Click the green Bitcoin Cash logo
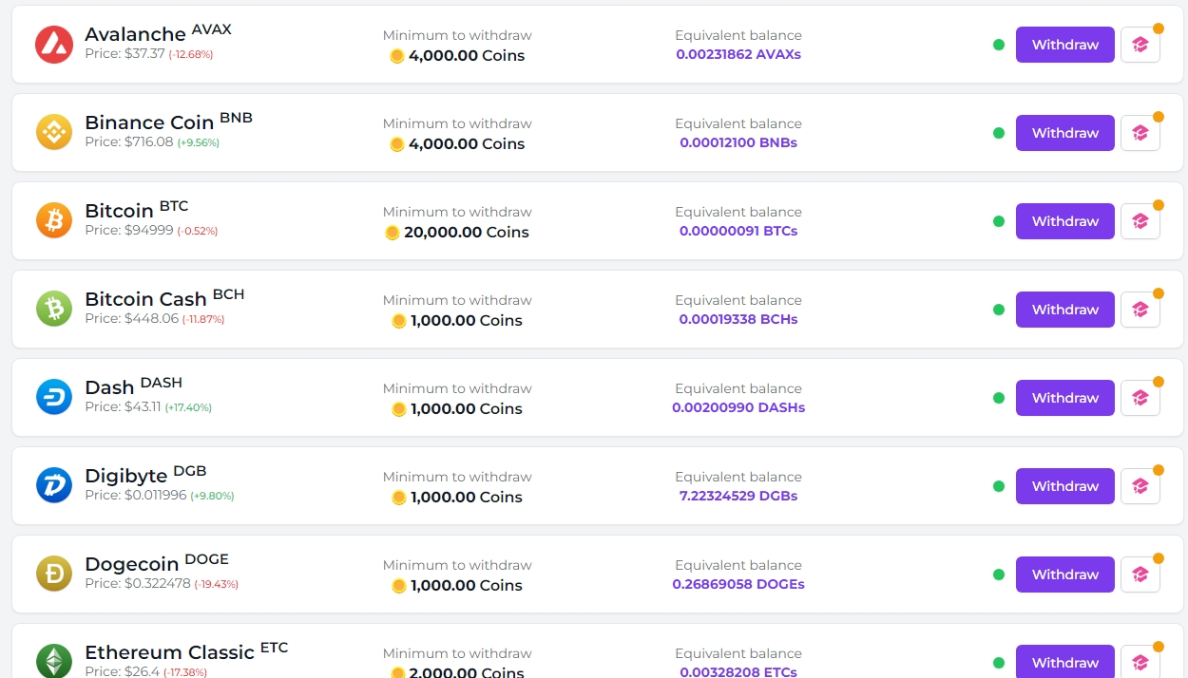 coord(54,310)
